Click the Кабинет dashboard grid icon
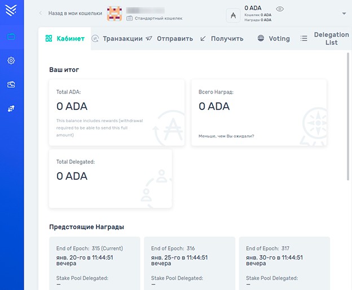This screenshot has width=352, height=290. click(x=49, y=38)
